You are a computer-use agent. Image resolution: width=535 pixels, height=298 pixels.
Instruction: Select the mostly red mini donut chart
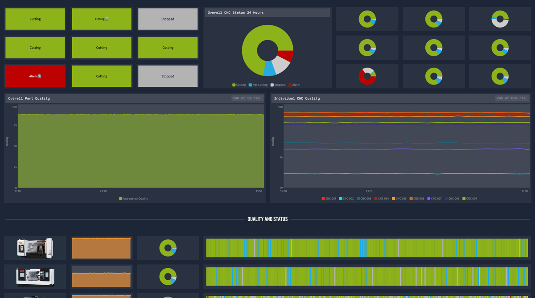pos(367,76)
